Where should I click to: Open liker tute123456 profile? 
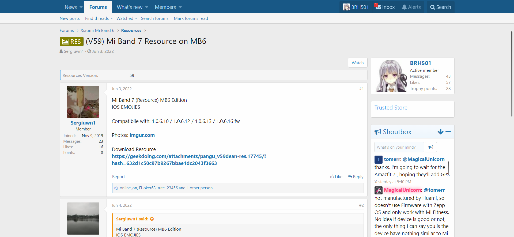point(168,188)
